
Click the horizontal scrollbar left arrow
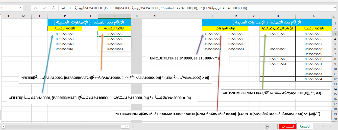3,126
